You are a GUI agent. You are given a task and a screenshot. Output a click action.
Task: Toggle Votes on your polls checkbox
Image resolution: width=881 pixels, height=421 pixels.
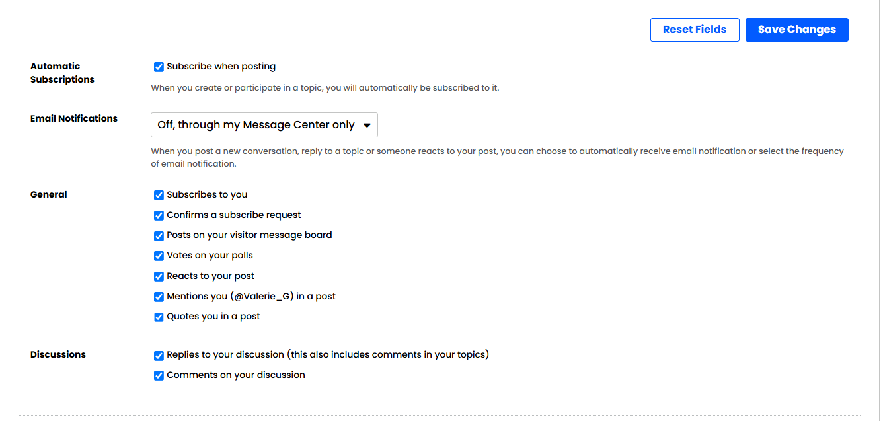click(159, 256)
